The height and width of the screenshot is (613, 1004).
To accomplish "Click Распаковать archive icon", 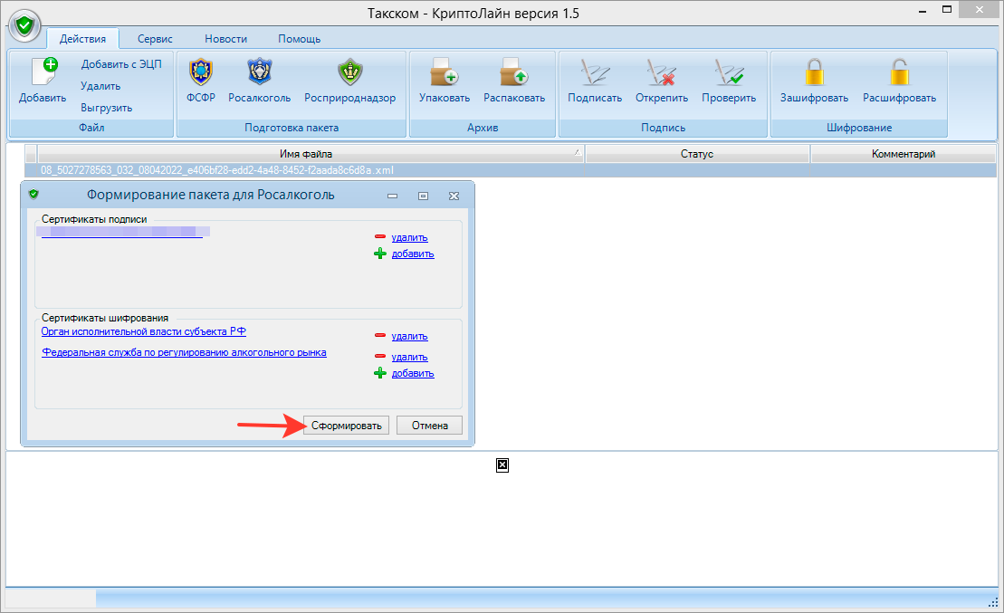I will (514, 72).
